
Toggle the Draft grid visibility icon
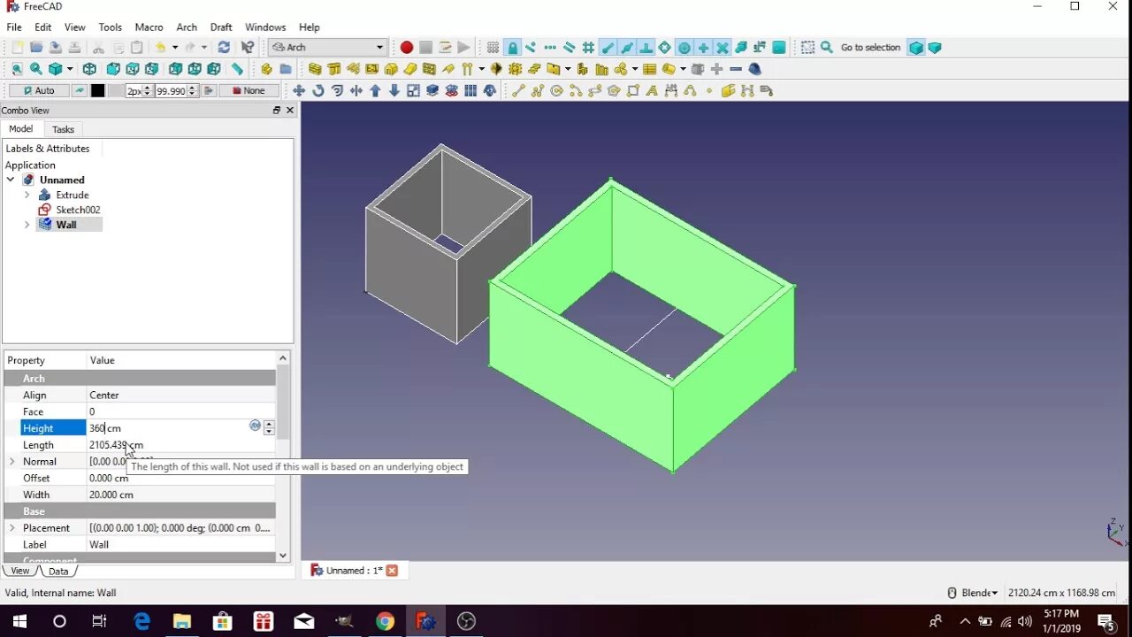(493, 47)
